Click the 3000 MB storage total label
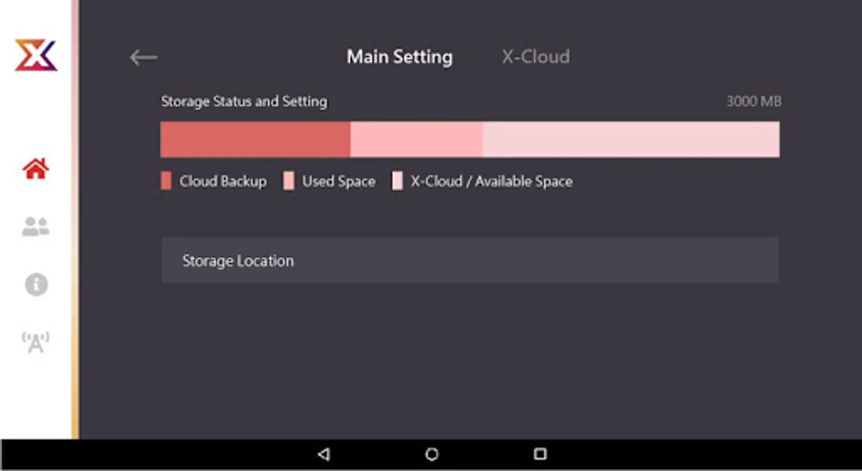This screenshot has height=471, width=862. pos(754,101)
